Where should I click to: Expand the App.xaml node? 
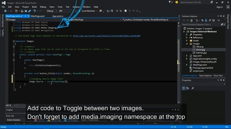click(x=187, y=56)
